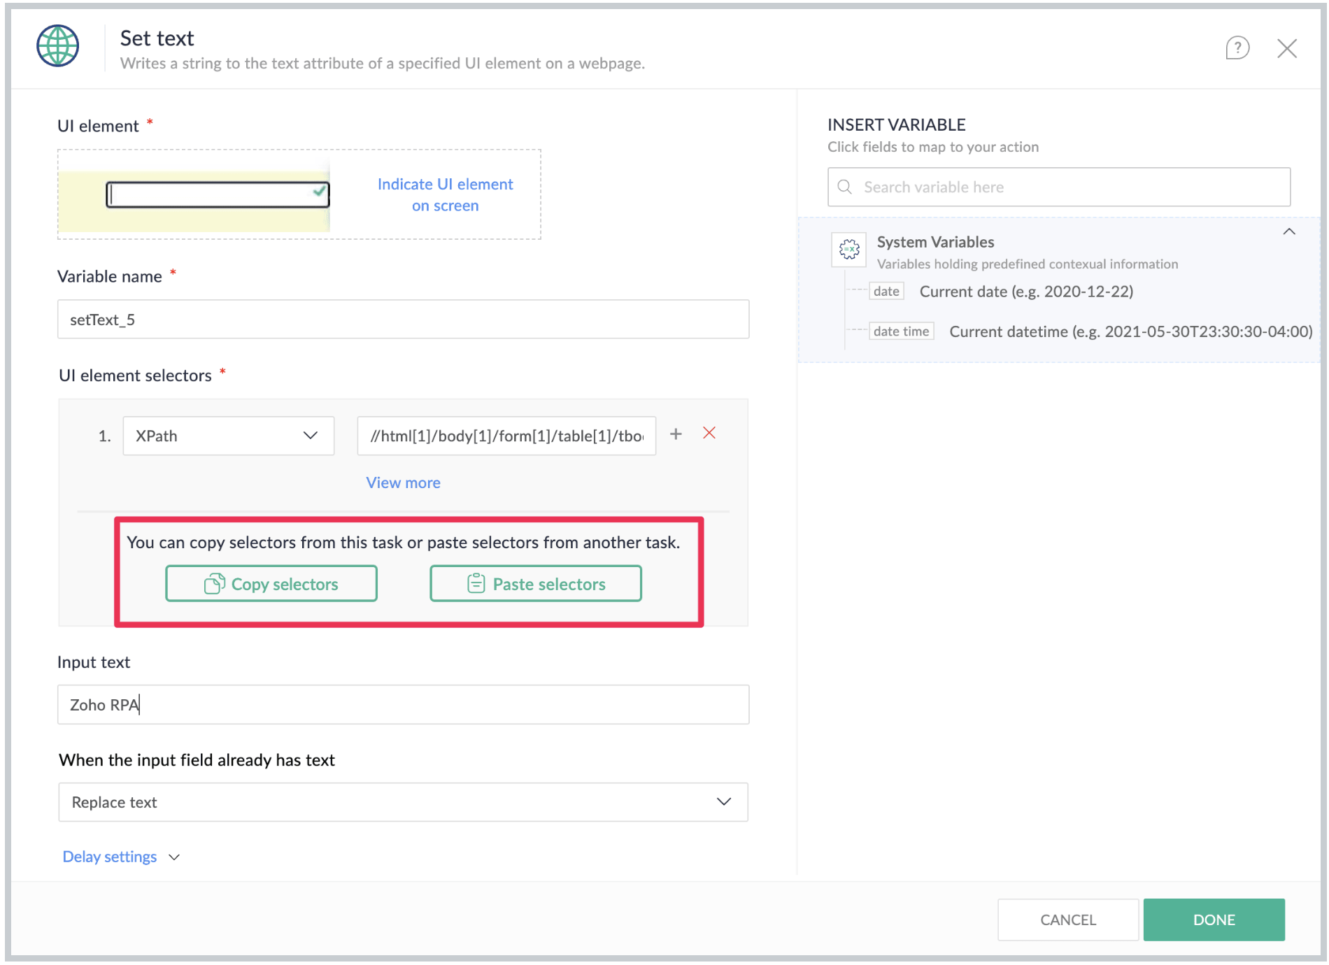The height and width of the screenshot is (965, 1329).
Task: Add another selector with the plus icon
Action: tap(676, 434)
